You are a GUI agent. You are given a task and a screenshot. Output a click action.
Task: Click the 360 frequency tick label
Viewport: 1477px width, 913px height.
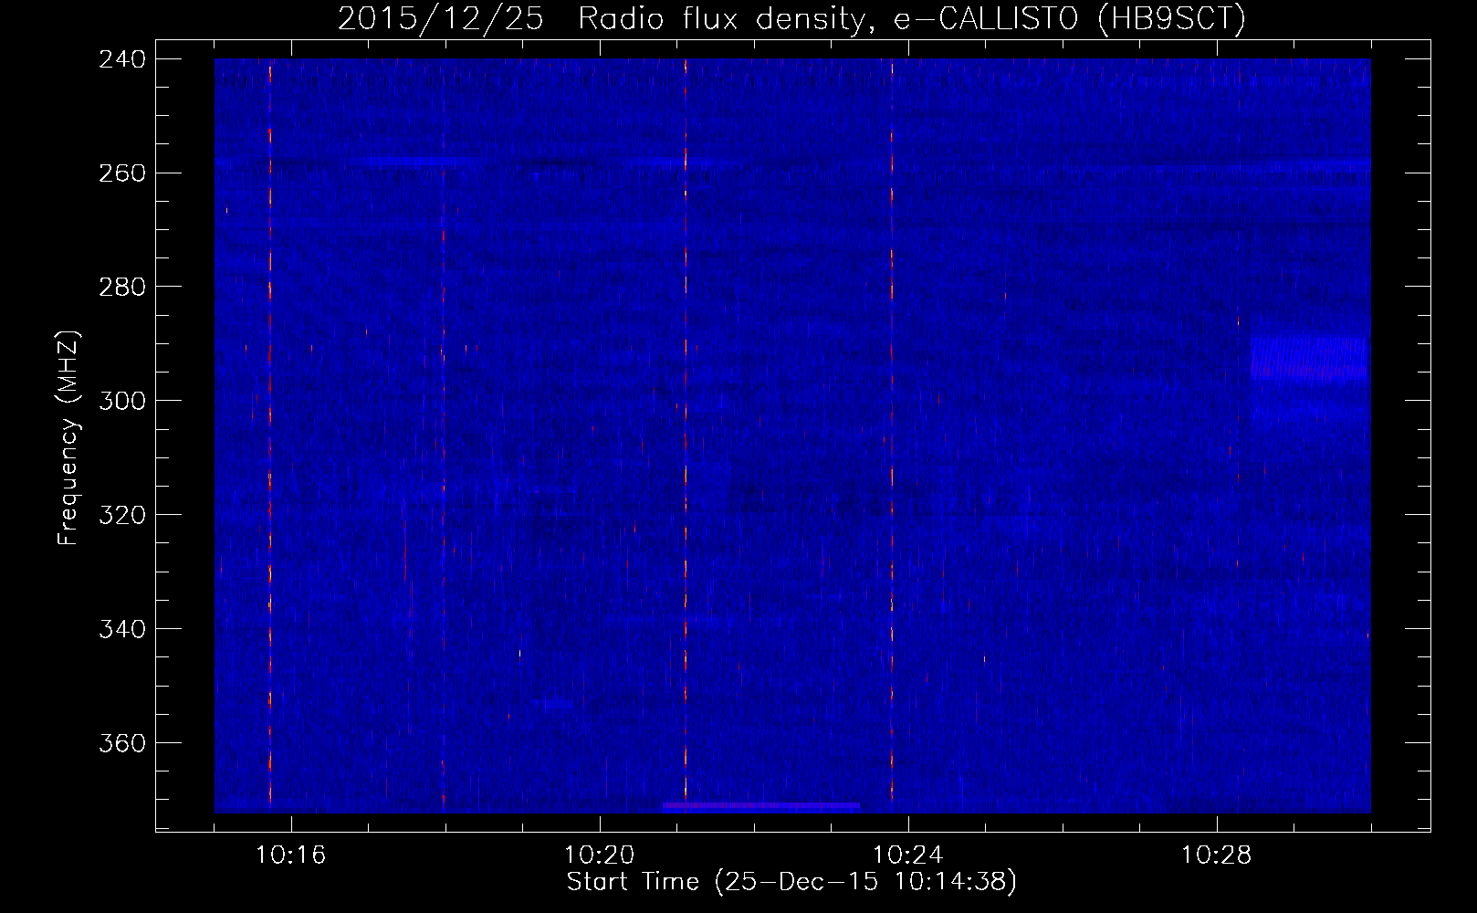pos(122,744)
